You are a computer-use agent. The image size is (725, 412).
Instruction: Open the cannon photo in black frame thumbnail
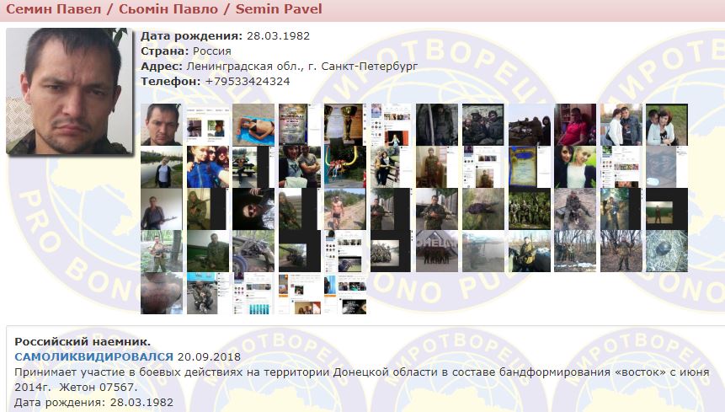click(299, 251)
